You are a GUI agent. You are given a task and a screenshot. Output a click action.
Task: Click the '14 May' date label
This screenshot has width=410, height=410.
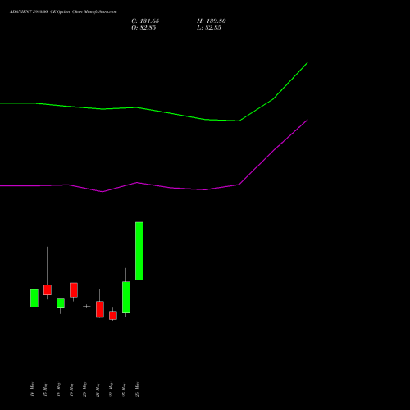pos(32,389)
